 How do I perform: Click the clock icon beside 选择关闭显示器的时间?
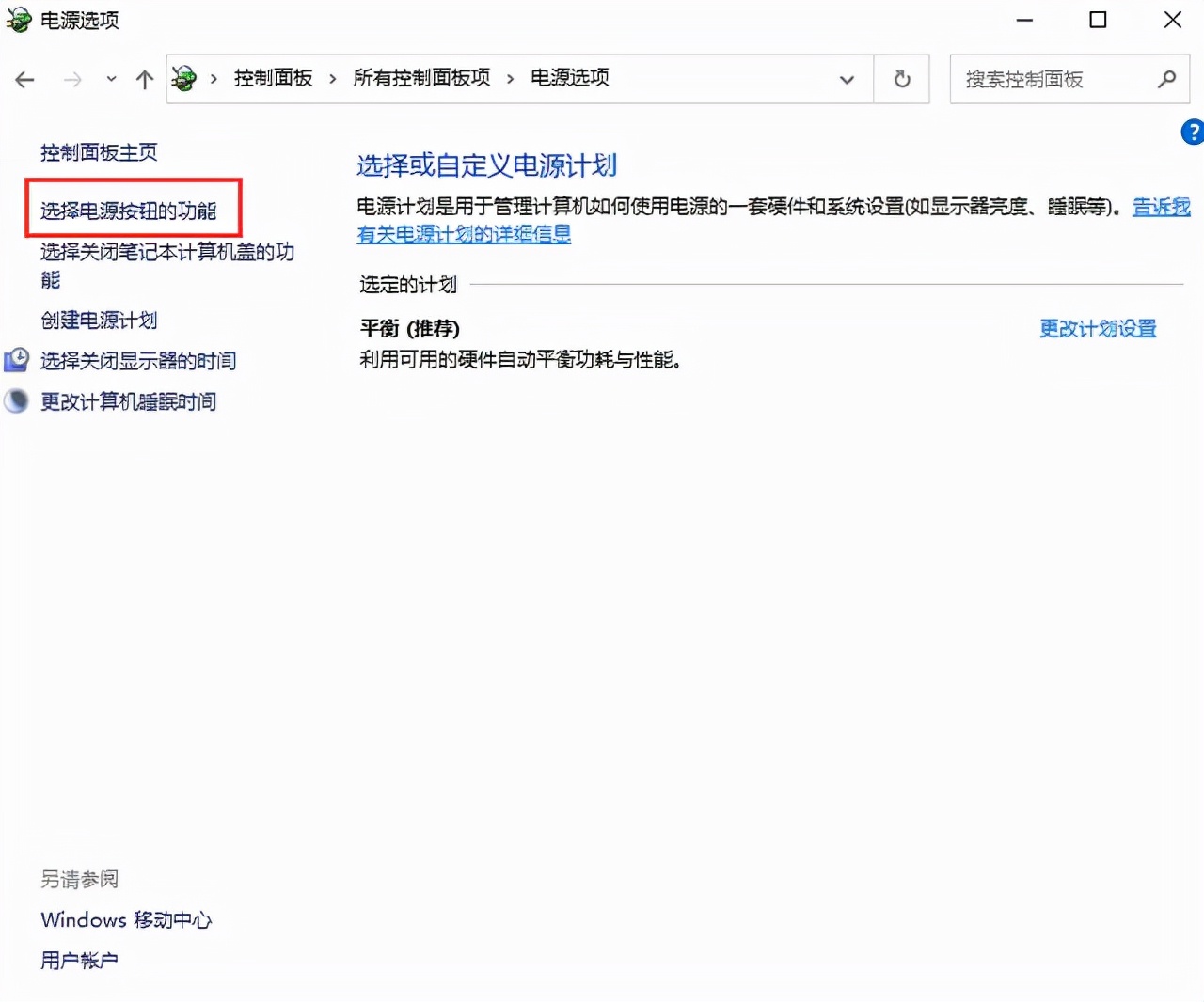click(16, 360)
